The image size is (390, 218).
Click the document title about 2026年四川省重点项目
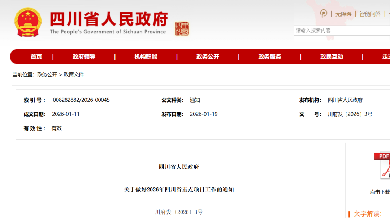pos(179,189)
